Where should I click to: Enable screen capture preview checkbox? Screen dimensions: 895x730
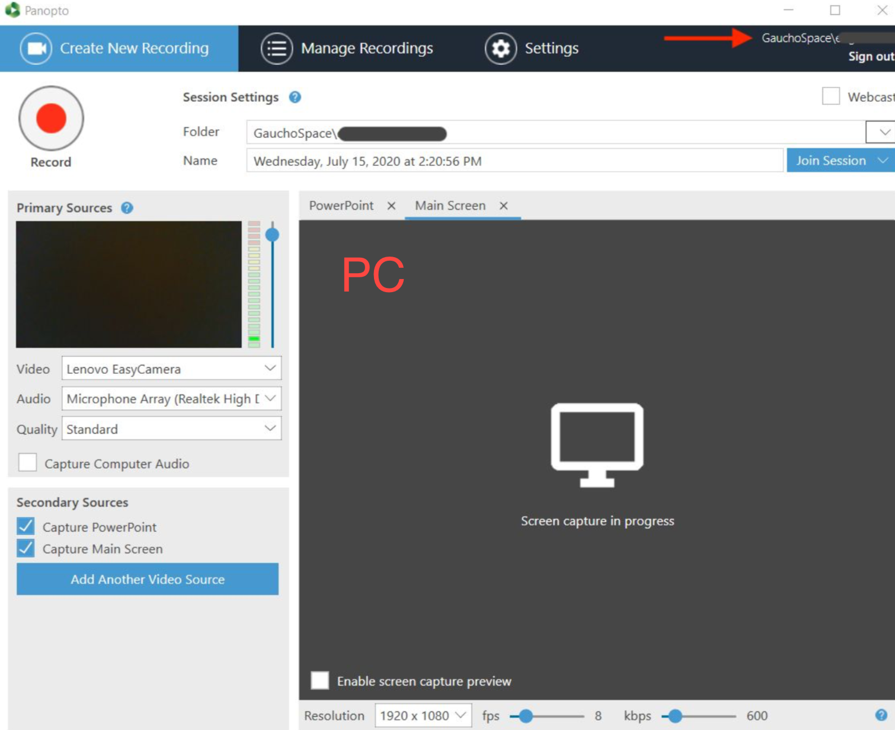pyautogui.click(x=320, y=680)
